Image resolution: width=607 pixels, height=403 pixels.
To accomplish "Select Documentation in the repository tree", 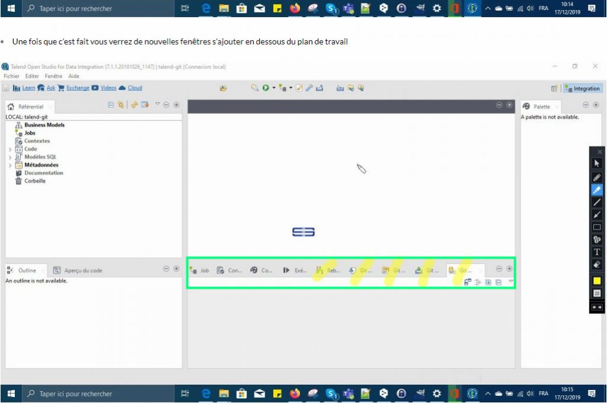I will [39, 173].
